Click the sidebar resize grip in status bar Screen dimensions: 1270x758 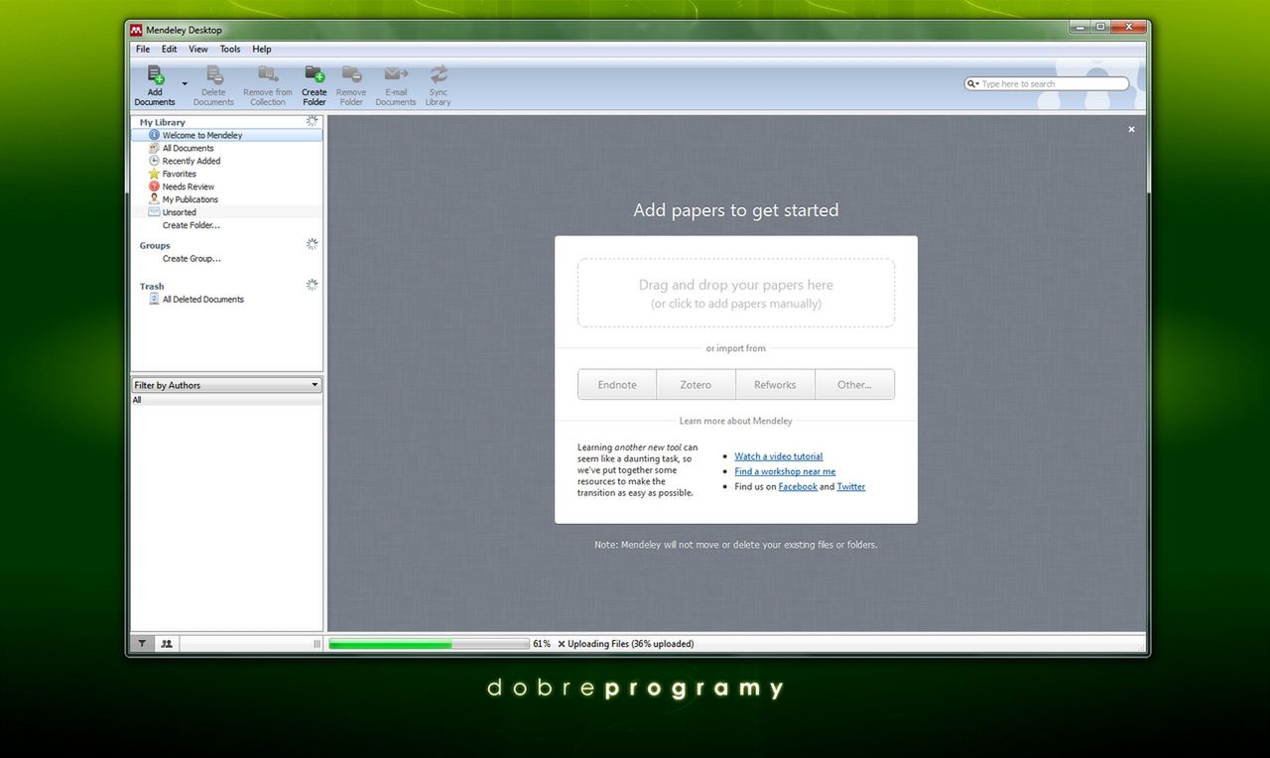point(317,644)
